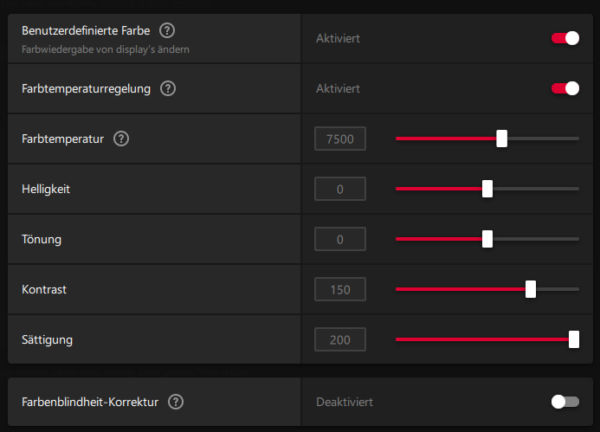
Task: Click the Farbenblindheit-Korrektur help icon
Action: (x=176, y=402)
